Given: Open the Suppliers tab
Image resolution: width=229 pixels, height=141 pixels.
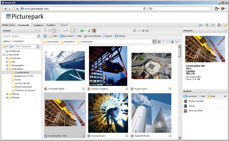Looking at the screenshot, I should (51, 25).
